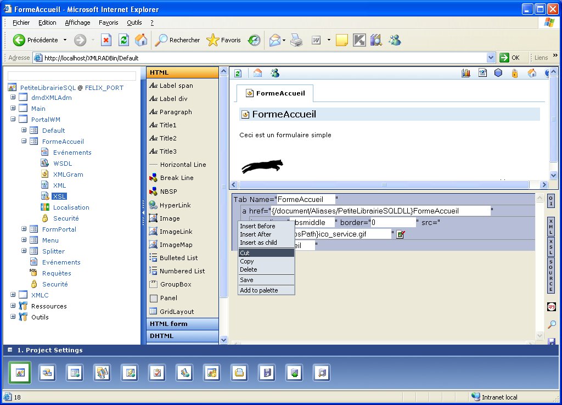Open the Favoris menu
The width and height of the screenshot is (562, 405).
pos(108,22)
